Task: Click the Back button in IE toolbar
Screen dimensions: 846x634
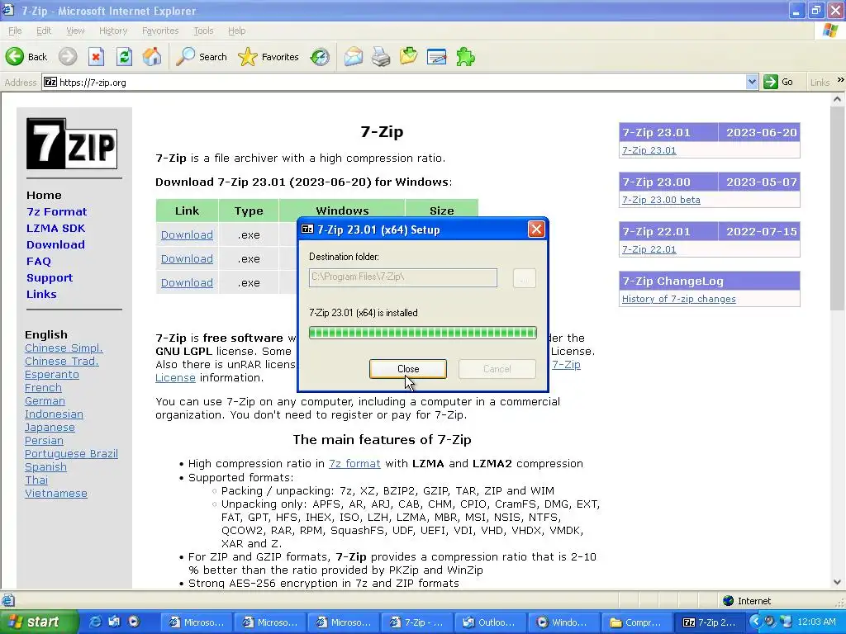Action: pyautogui.click(x=26, y=57)
